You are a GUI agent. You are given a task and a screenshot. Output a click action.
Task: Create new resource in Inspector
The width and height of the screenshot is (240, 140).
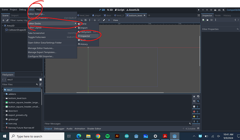(x=203, y=20)
